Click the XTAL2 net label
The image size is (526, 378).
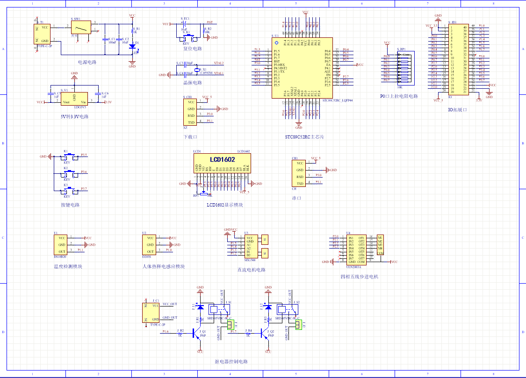coord(219,63)
